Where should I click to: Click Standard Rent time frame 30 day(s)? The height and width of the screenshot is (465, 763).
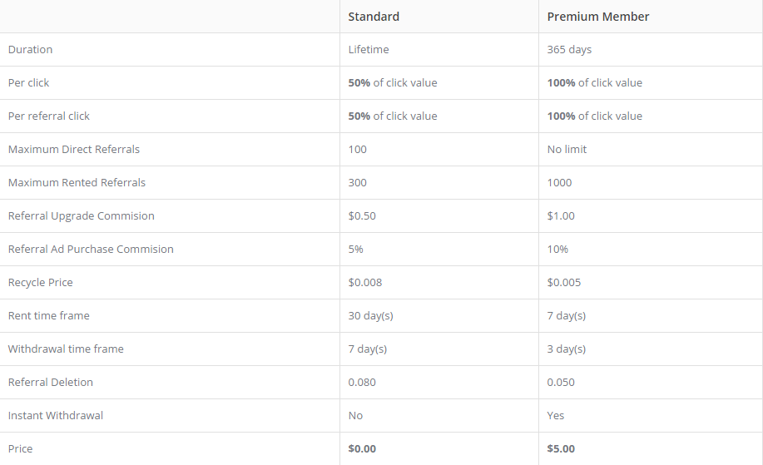[x=370, y=315]
